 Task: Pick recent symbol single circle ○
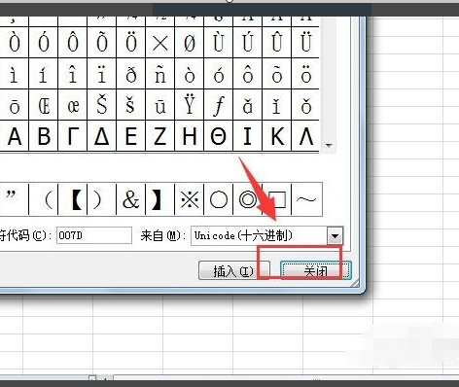[219, 199]
